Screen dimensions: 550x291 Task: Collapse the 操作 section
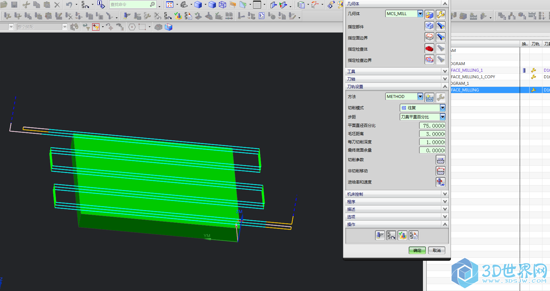point(397,224)
